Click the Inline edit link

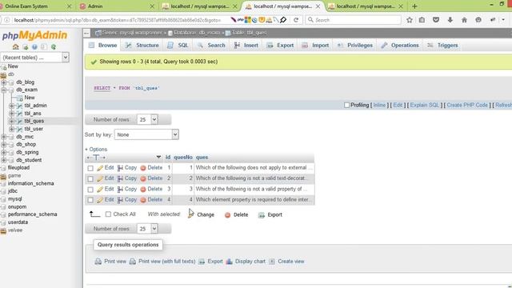379,105
